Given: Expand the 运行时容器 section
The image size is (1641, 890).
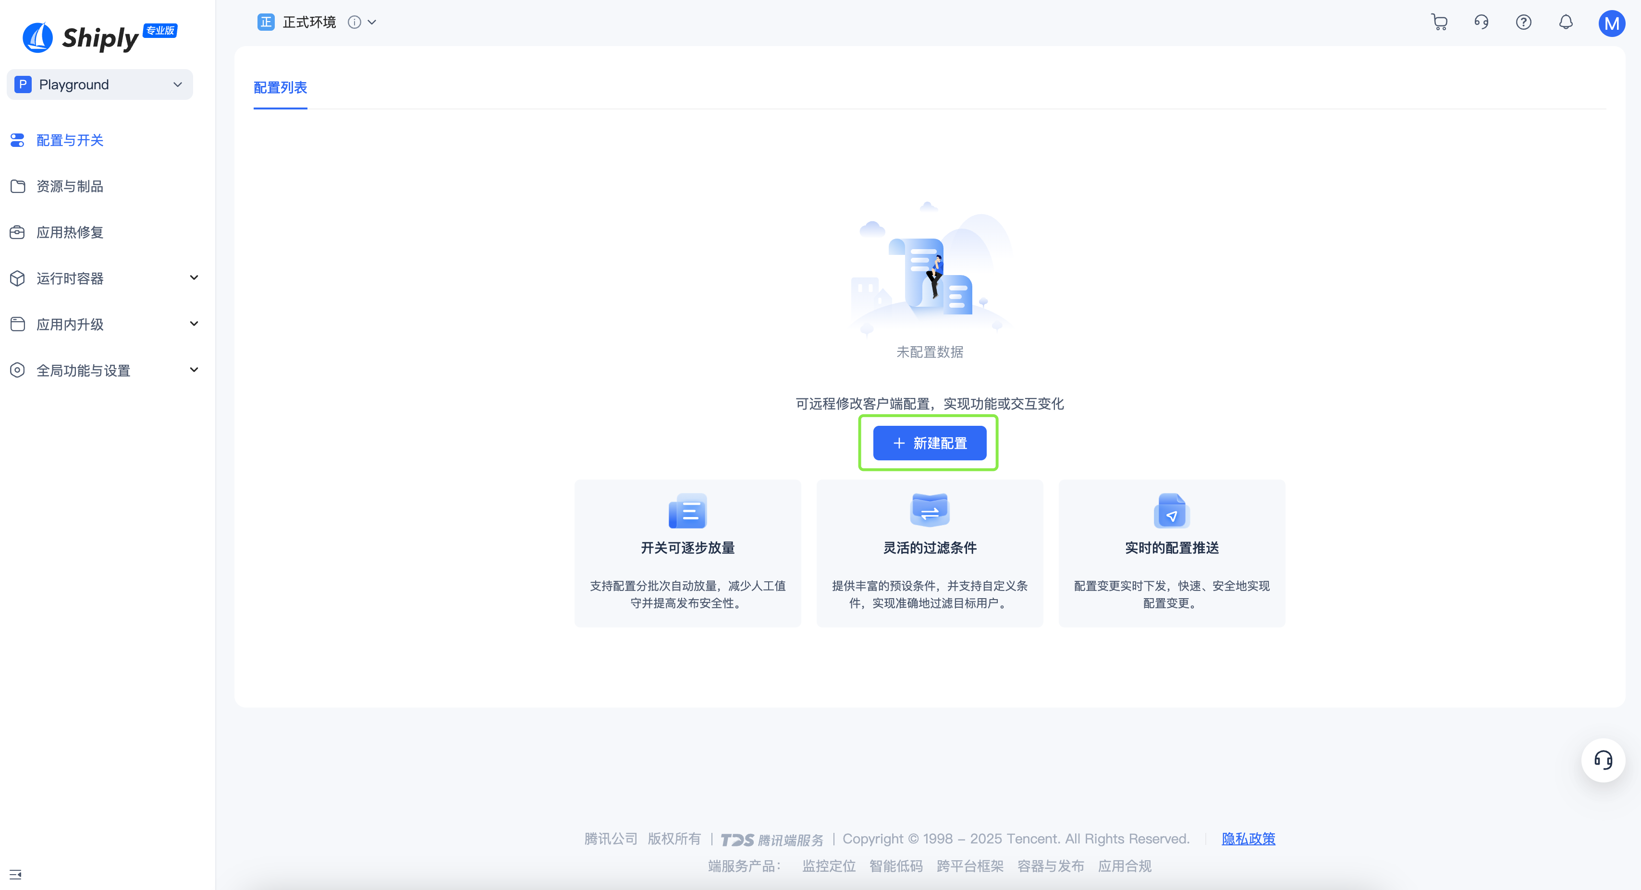Looking at the screenshot, I should click(194, 277).
